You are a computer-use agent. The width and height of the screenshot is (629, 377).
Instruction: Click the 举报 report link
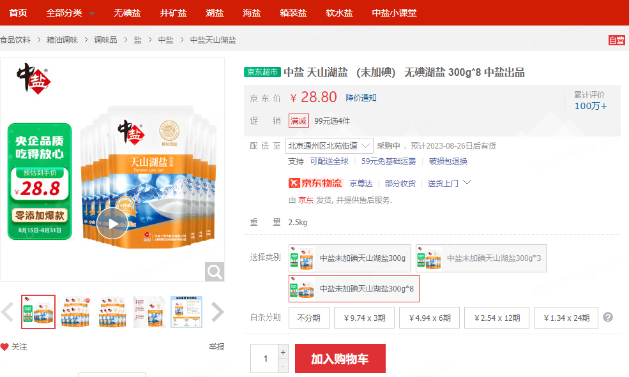(x=216, y=347)
